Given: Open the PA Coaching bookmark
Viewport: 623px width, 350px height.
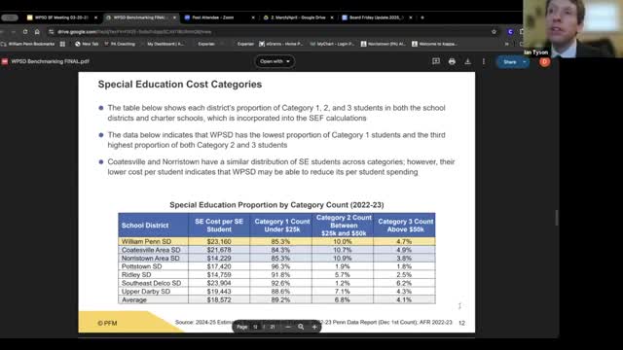Looking at the screenshot, I should click(x=120, y=44).
